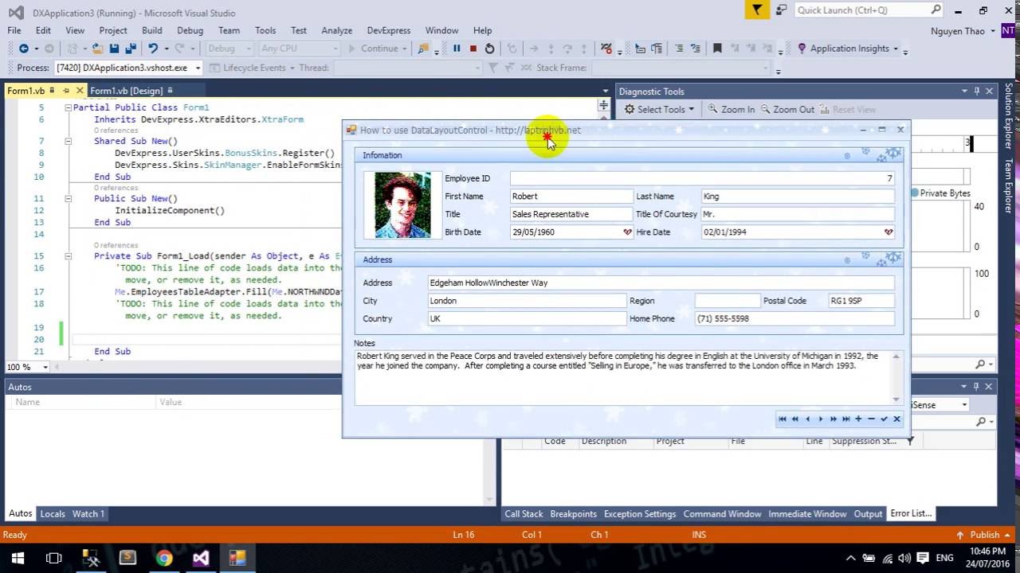This screenshot has height=573, width=1020.
Task: Click Zoom In in Diagnostic Tools
Action: tap(732, 110)
